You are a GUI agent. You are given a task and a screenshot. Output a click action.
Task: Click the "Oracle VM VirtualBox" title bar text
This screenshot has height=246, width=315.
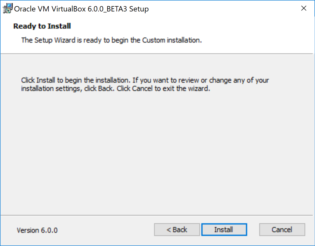tap(50, 9)
